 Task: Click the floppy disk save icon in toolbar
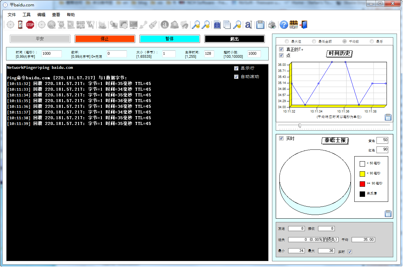[x=260, y=25]
